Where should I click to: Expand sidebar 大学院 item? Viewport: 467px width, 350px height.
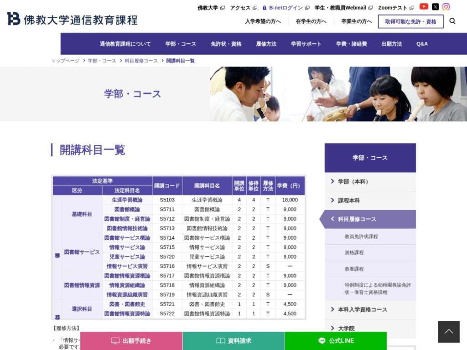pos(370,329)
